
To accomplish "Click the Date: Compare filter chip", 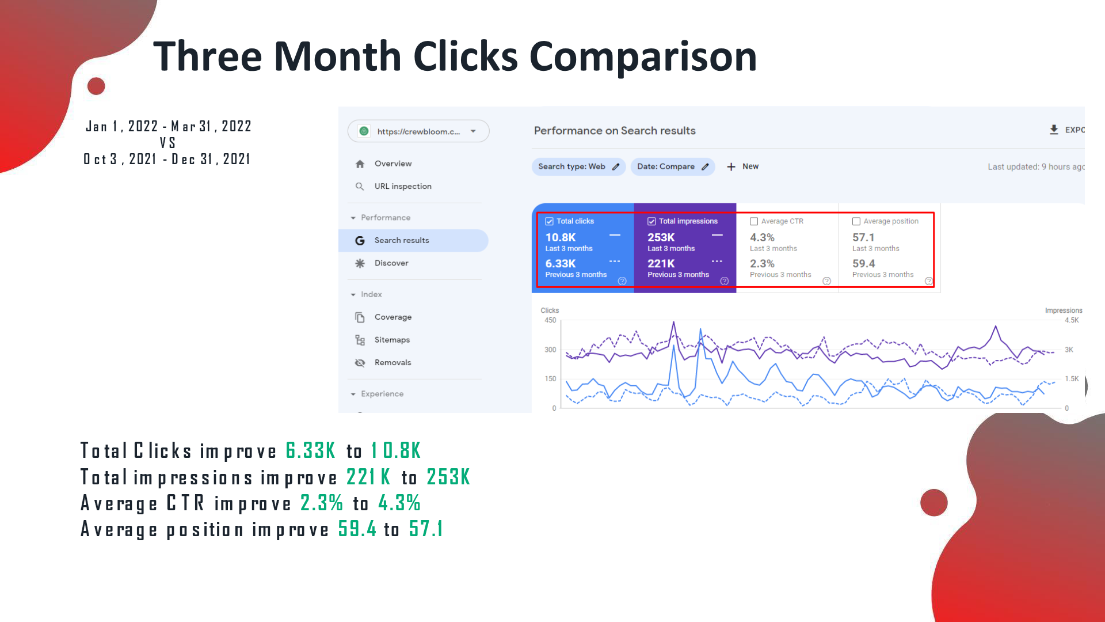I will pos(673,167).
